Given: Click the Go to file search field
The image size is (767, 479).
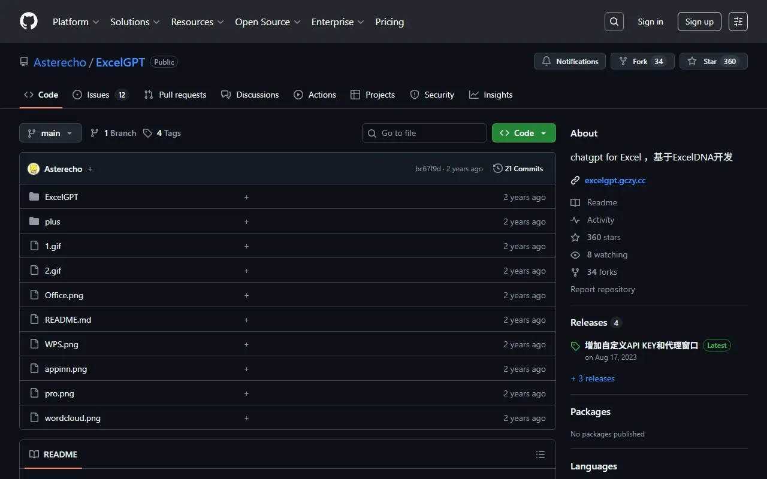Looking at the screenshot, I should [424, 133].
